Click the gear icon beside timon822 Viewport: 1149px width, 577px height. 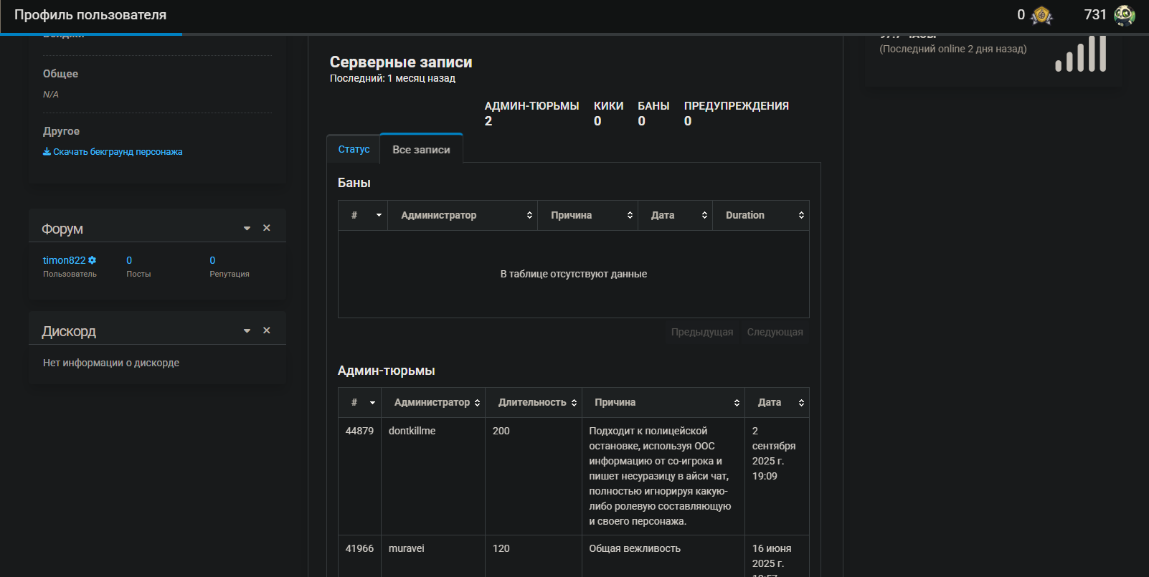tap(93, 260)
